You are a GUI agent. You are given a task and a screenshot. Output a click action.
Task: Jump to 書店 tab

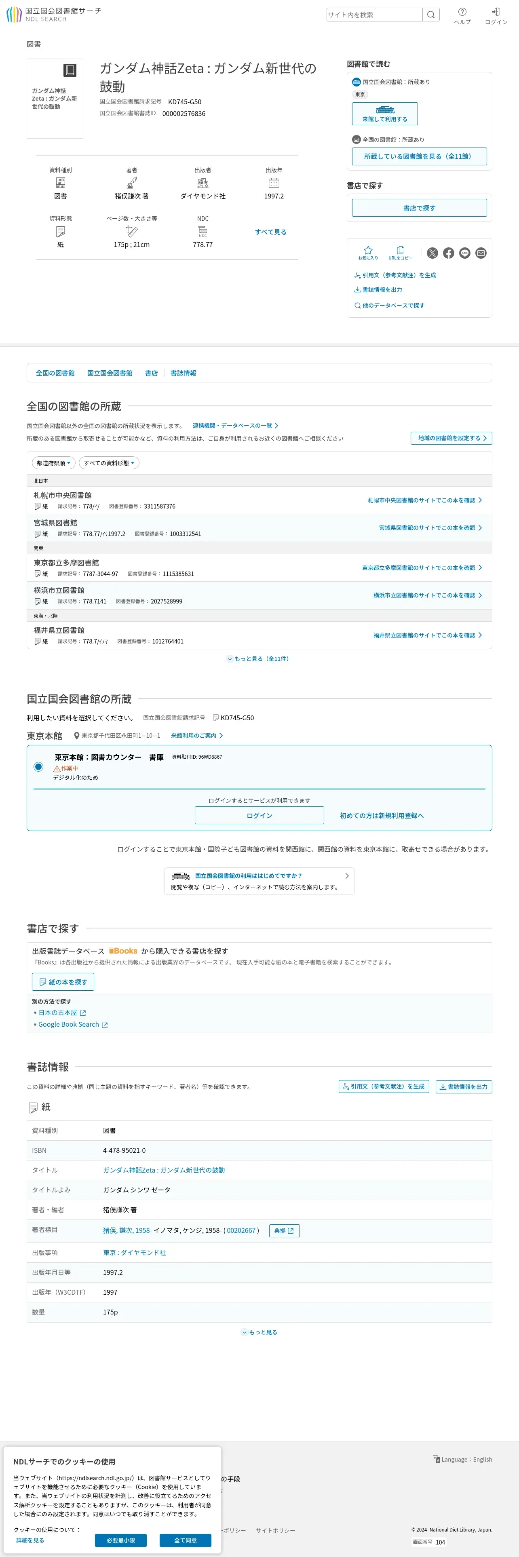tap(152, 373)
